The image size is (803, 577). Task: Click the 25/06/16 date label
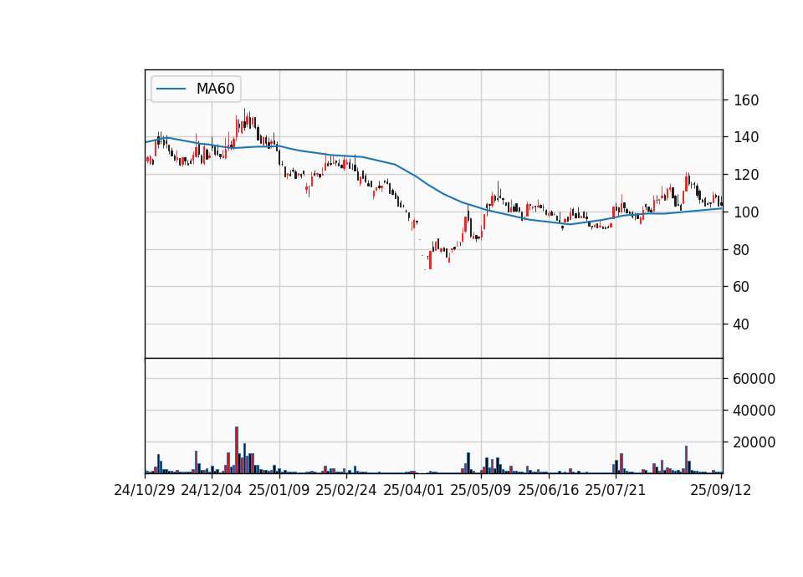[x=549, y=490]
